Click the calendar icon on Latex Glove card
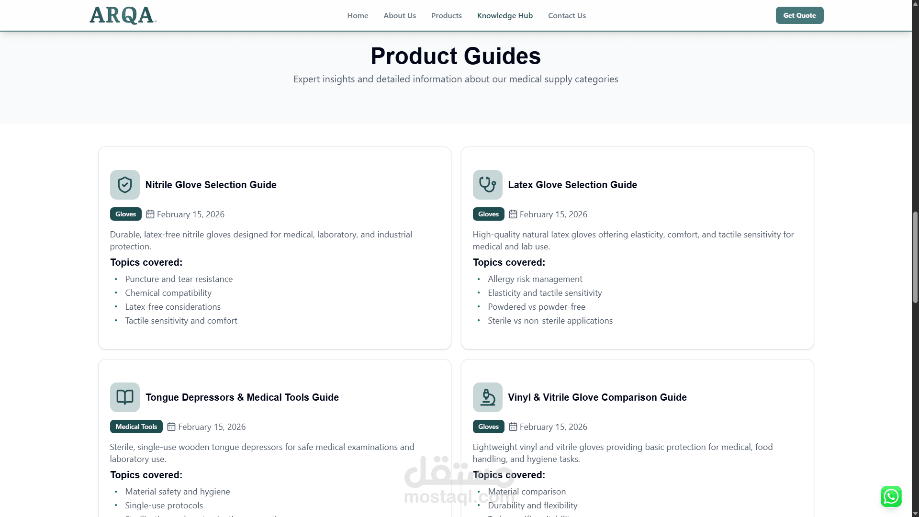Image resolution: width=919 pixels, height=517 pixels. [x=513, y=214]
